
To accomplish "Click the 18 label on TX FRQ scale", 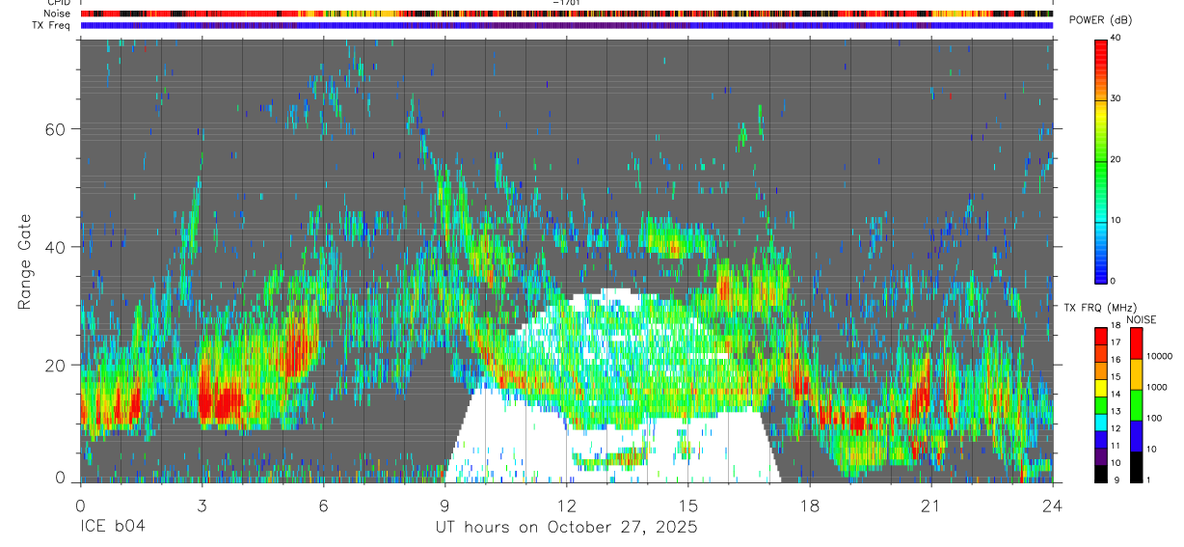I will coord(1116,326).
